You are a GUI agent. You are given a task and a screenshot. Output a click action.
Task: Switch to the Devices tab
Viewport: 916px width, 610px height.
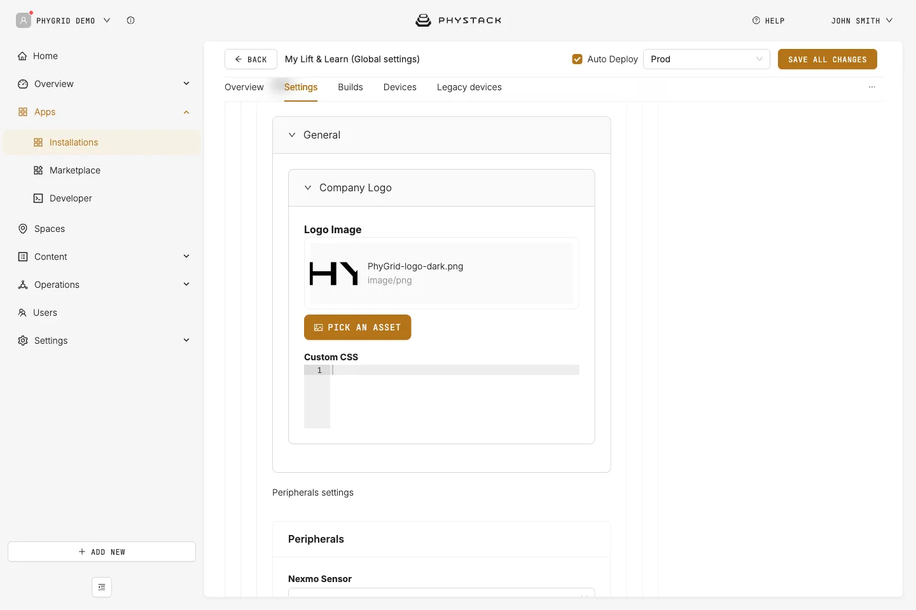pos(400,87)
